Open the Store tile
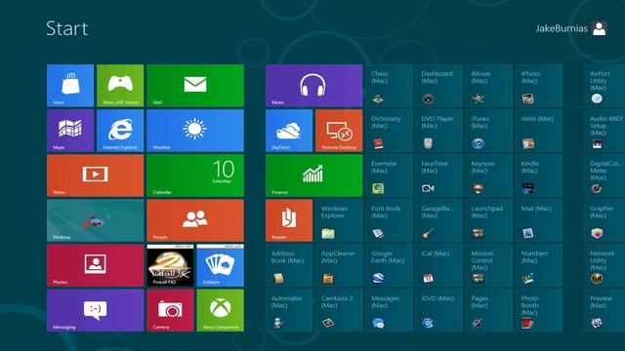 [70, 86]
